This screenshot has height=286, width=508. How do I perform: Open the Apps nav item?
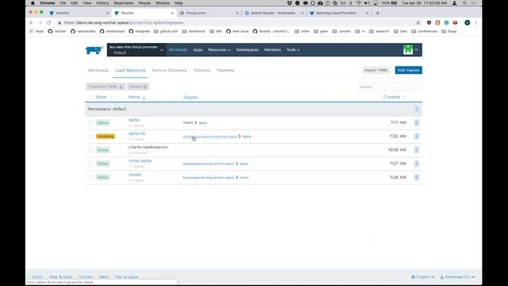coord(198,50)
